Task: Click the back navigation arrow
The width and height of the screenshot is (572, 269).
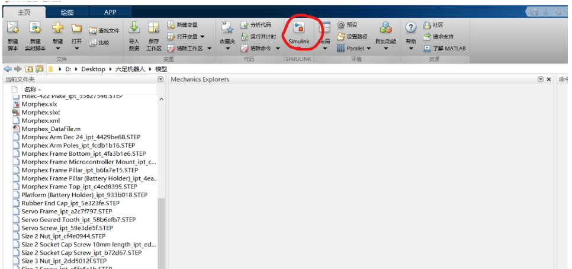Action: pos(8,69)
